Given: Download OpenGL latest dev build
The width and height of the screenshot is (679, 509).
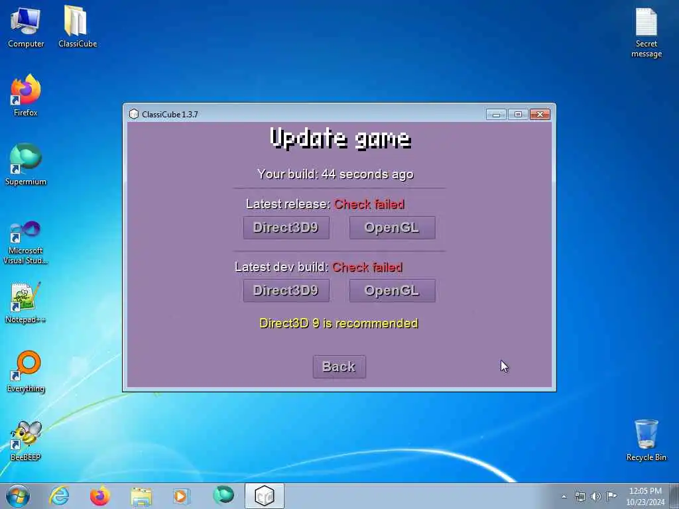Looking at the screenshot, I should pos(393,290).
